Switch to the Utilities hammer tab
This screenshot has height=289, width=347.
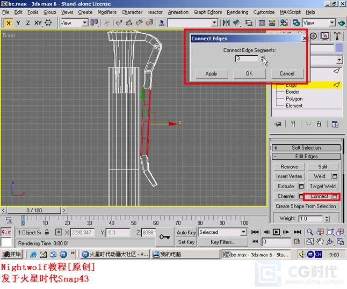(x=337, y=36)
